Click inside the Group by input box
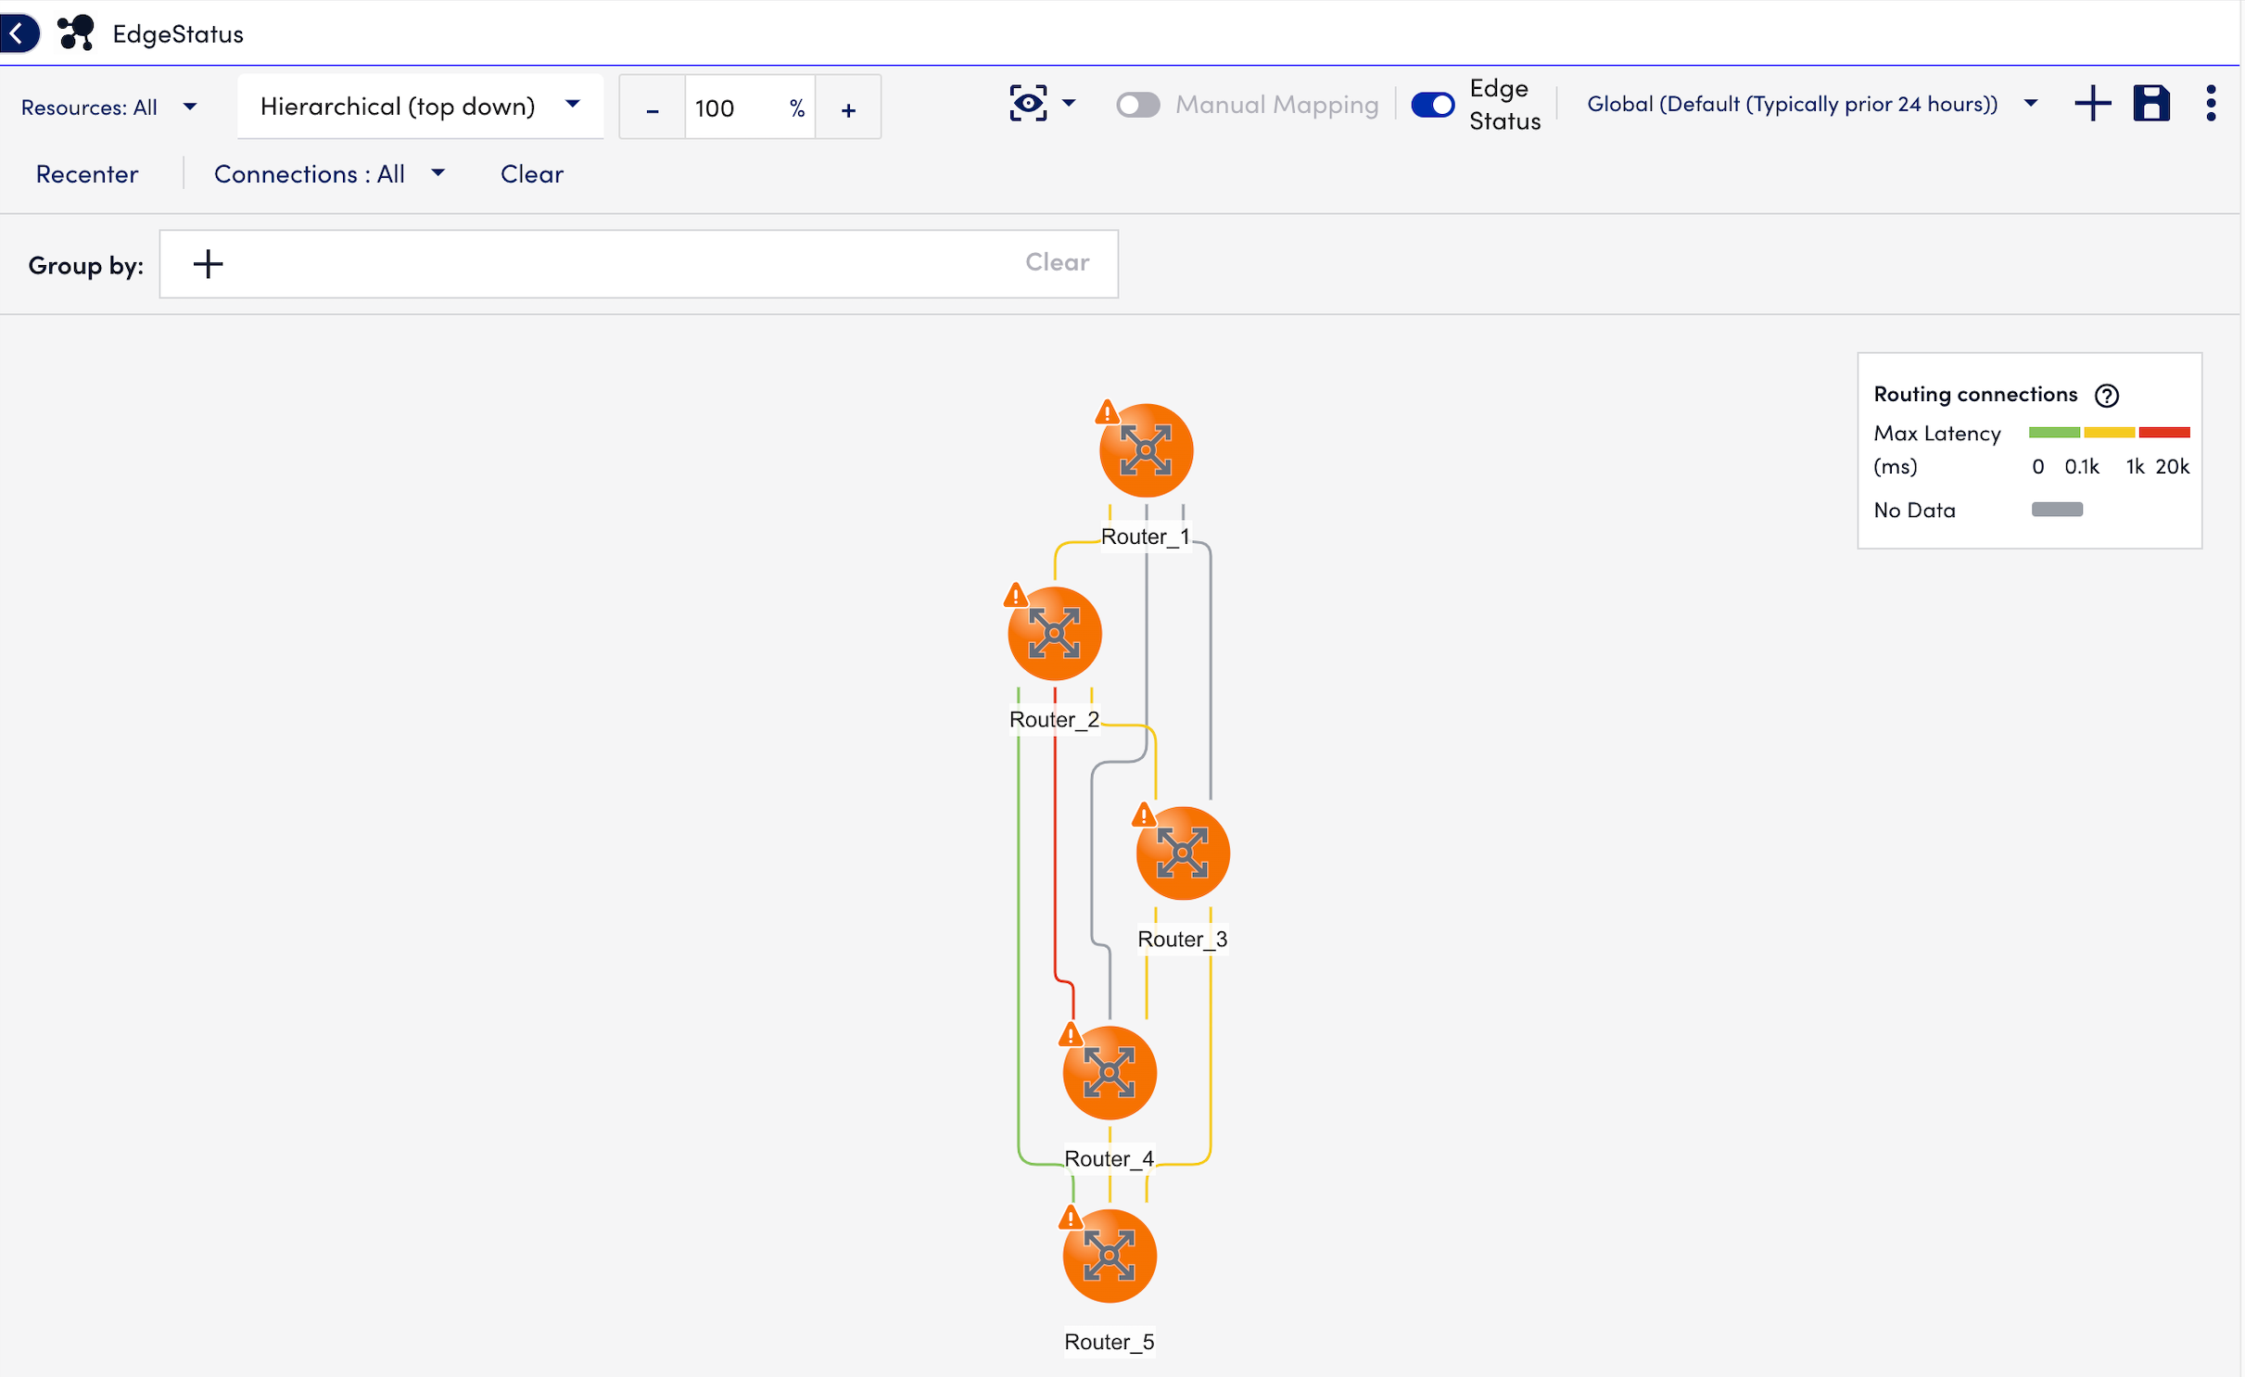 [x=639, y=264]
